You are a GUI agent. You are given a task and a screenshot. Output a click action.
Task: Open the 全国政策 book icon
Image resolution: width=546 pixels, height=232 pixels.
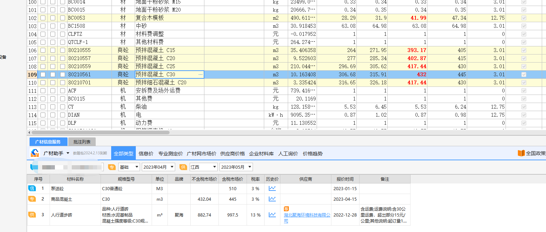point(521,153)
